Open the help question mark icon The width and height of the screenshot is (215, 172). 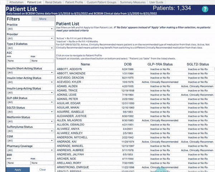pos(205,9)
